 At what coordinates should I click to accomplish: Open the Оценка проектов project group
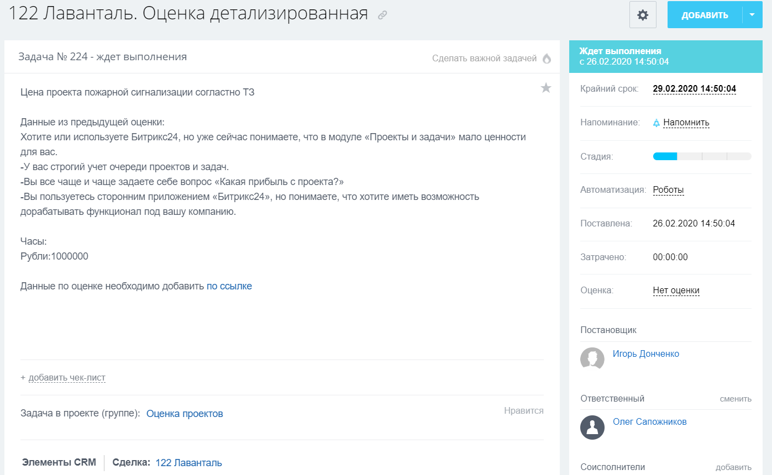pyautogui.click(x=185, y=414)
